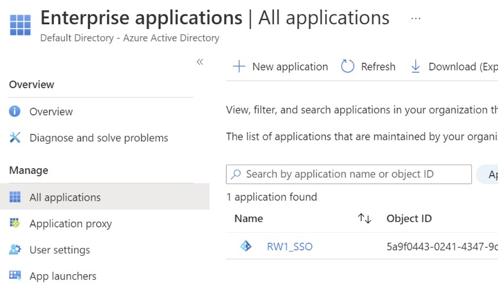Screen dimensions: 498x299
Task: Click the RW1_SSO application icon
Action: tap(246, 246)
